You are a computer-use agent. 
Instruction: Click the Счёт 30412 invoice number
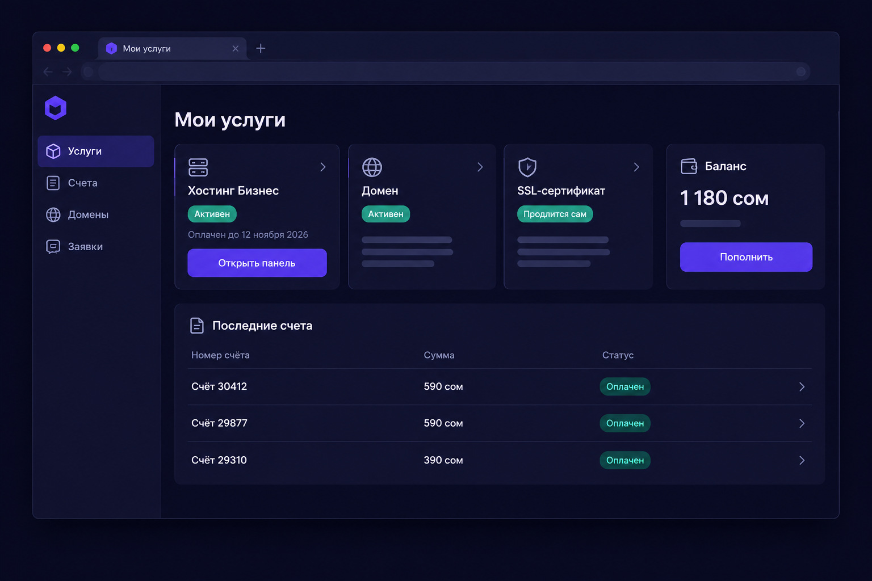point(219,386)
